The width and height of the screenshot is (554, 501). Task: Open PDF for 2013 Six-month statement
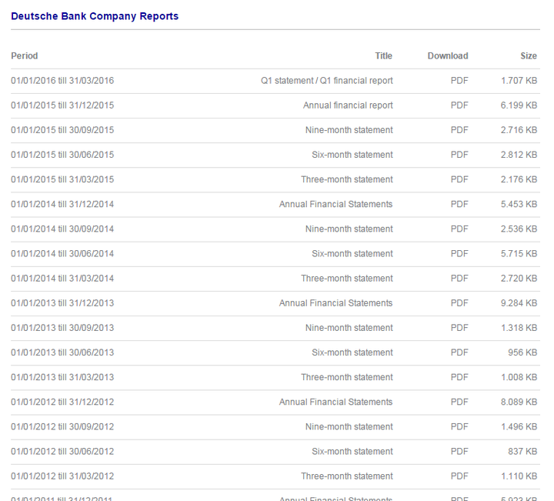click(459, 352)
